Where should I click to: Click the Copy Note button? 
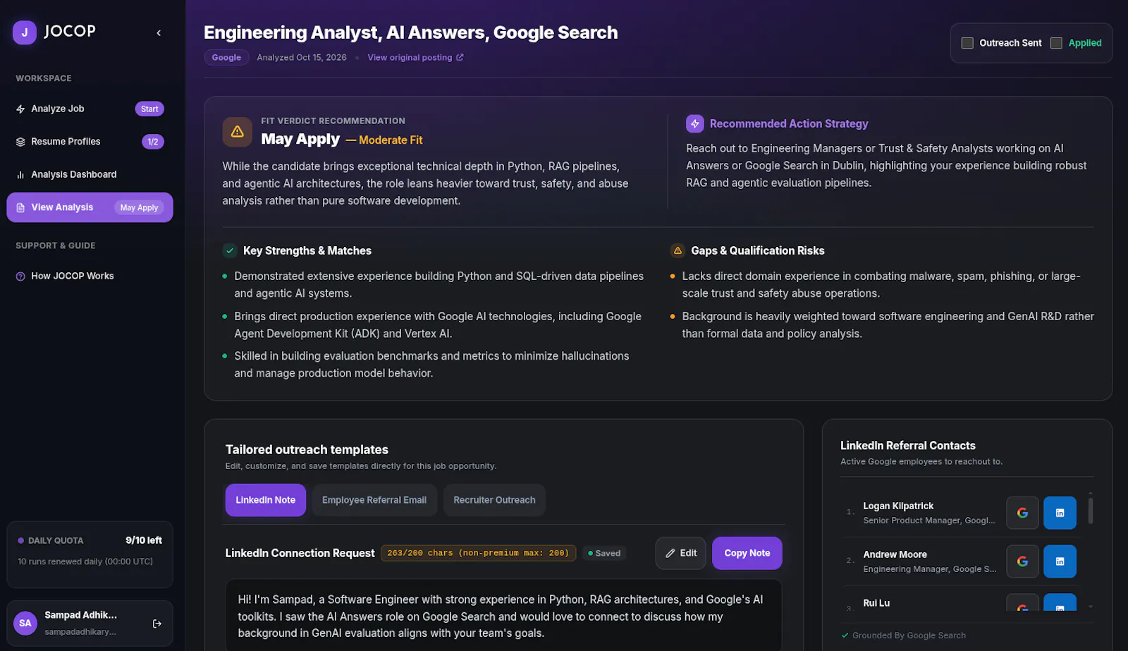[747, 553]
